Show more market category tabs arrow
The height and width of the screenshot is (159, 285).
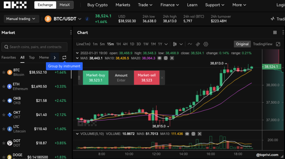55,58
